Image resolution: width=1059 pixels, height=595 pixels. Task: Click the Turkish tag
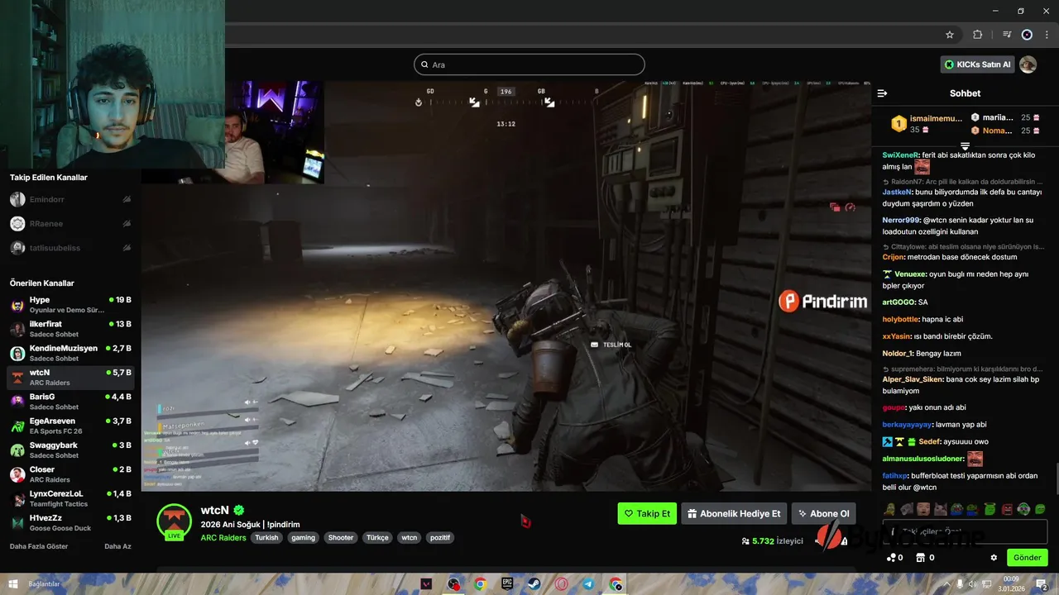(x=266, y=537)
